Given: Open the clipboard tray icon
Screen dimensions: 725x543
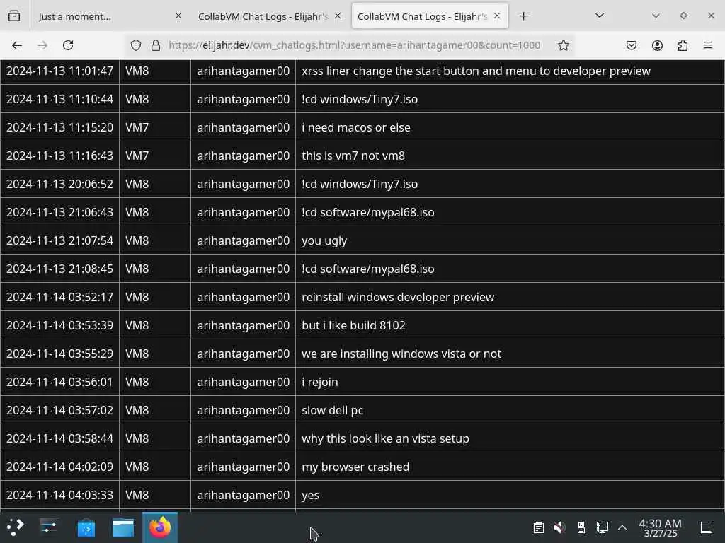Looking at the screenshot, I should 538,527.
